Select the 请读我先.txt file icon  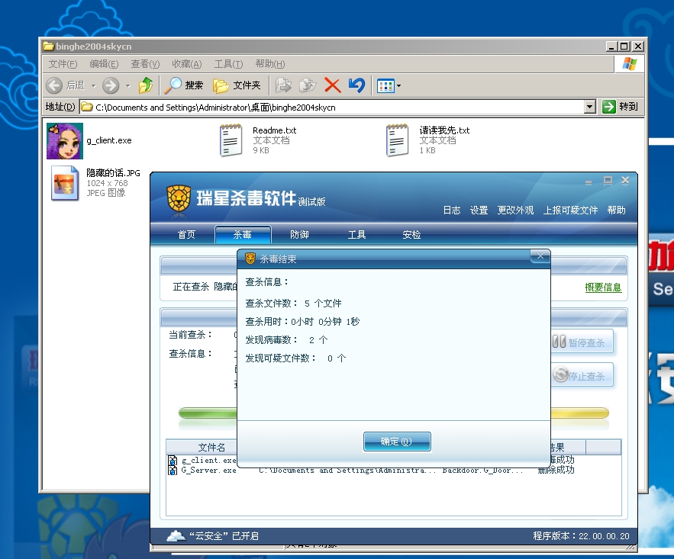click(x=397, y=140)
